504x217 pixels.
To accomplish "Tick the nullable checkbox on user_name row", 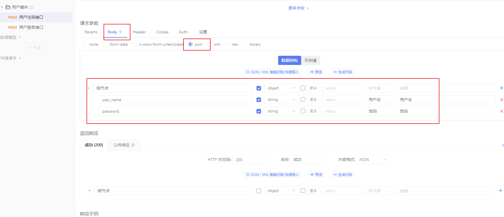I will (303, 99).
